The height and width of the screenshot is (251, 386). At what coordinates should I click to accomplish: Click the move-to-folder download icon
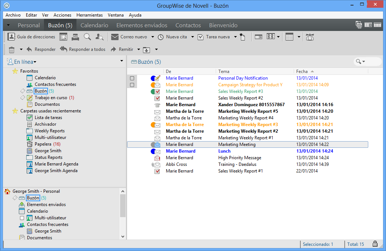point(147,50)
